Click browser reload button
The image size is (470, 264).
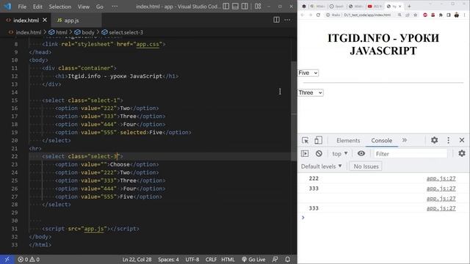coord(318,15)
